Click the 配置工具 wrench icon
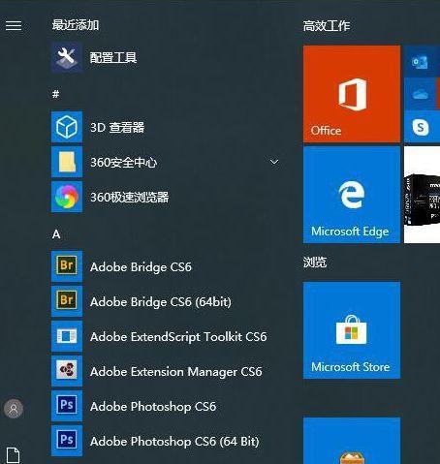Image resolution: width=440 pixels, height=464 pixels. tap(67, 58)
